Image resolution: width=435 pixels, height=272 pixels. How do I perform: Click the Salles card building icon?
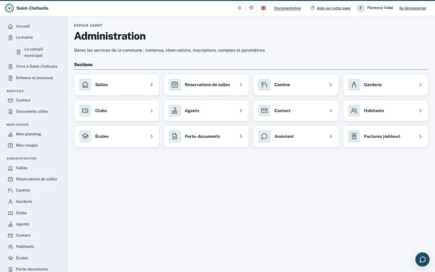tap(85, 85)
